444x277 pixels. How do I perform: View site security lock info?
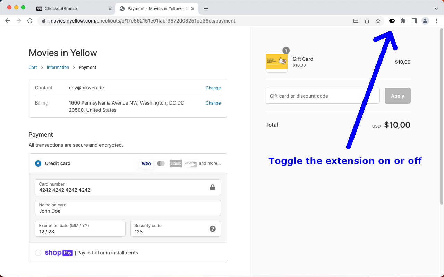coord(44,21)
